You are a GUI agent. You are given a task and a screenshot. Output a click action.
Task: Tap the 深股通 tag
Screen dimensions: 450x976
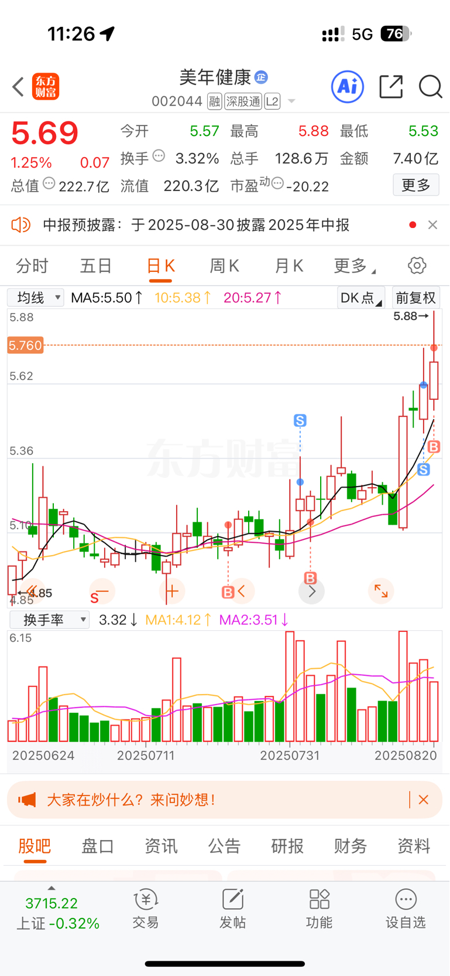243,101
